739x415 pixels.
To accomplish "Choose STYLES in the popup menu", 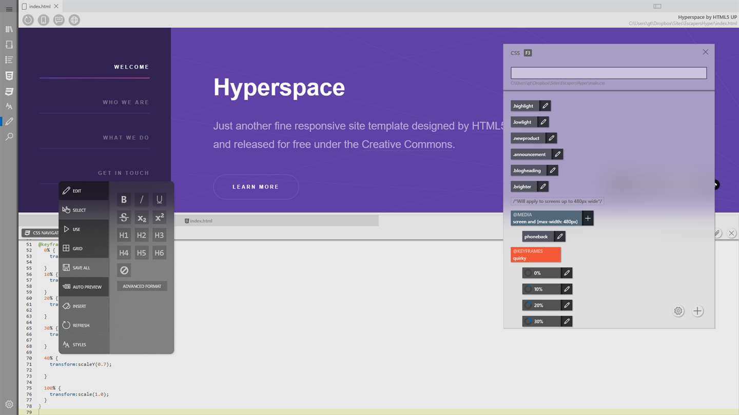I will pos(84,344).
